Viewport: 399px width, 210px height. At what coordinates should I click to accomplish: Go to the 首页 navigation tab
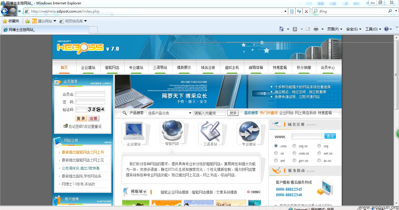coord(64,67)
